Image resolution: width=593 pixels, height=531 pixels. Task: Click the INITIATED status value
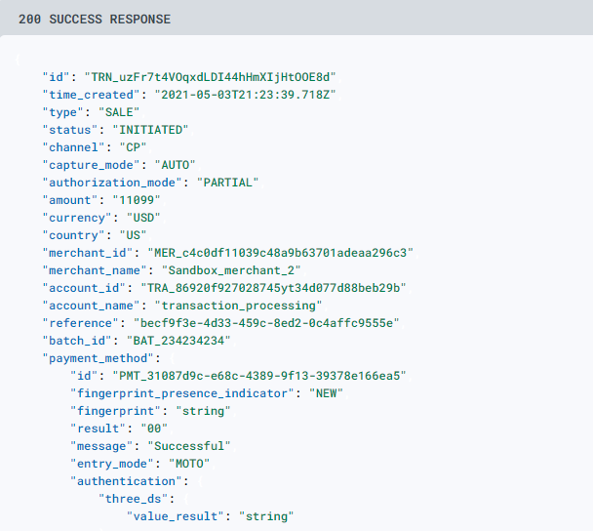click(x=150, y=130)
